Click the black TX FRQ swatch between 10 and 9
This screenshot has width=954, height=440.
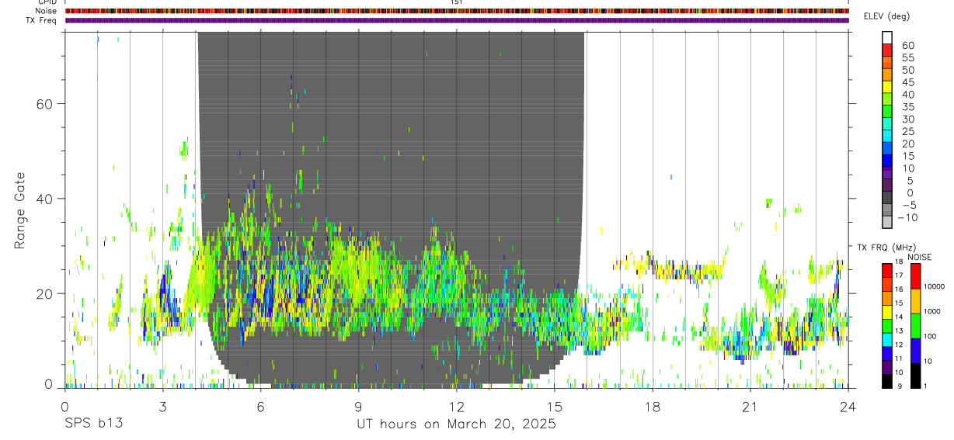click(x=886, y=381)
